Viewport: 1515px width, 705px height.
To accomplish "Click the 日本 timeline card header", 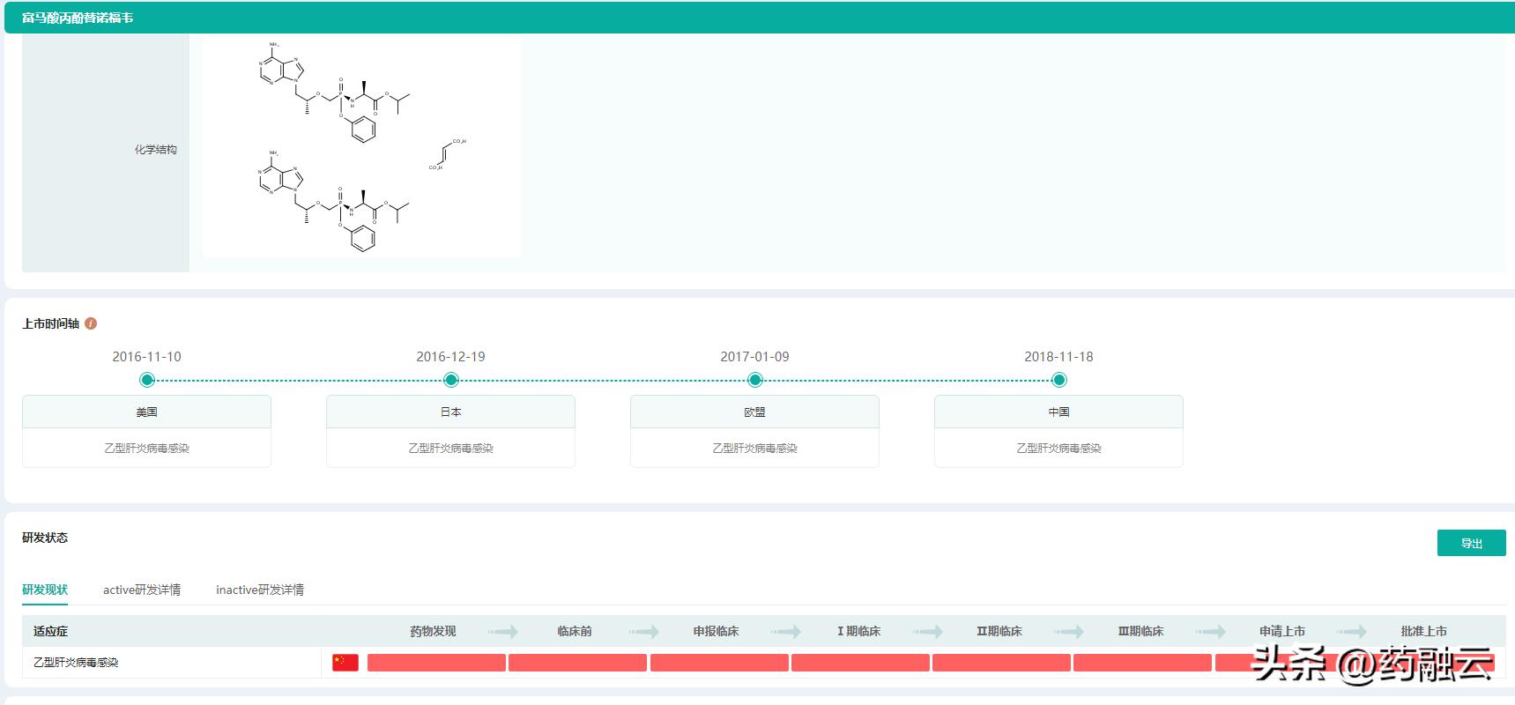I will pyautogui.click(x=451, y=412).
